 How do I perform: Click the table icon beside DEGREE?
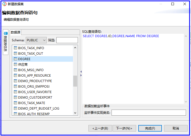(15, 59)
